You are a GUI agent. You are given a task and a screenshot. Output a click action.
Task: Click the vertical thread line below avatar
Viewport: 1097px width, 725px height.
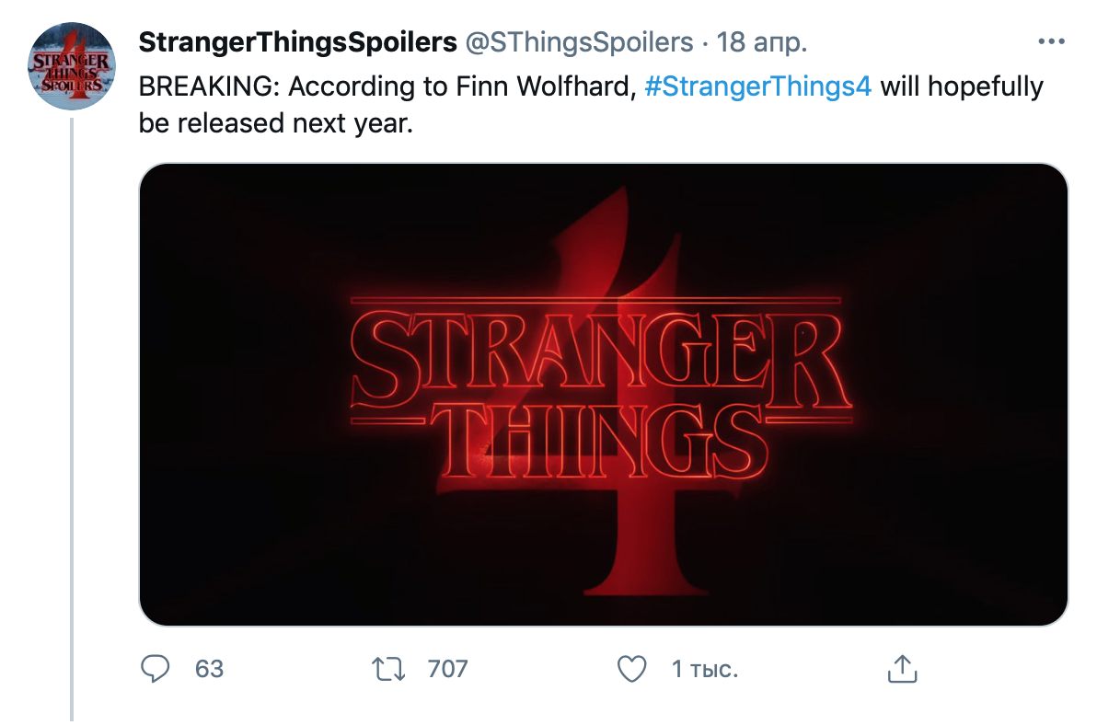tap(72, 420)
